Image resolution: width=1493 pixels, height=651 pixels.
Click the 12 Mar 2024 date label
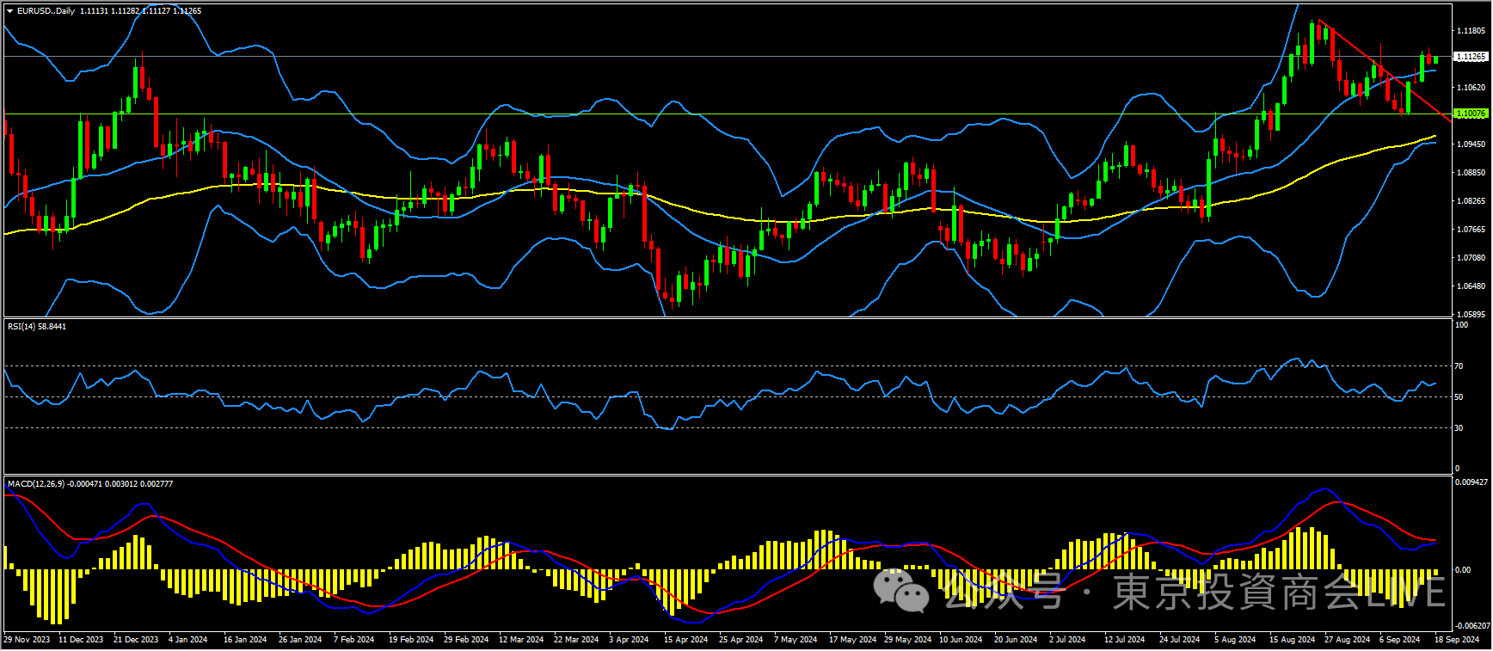click(521, 640)
